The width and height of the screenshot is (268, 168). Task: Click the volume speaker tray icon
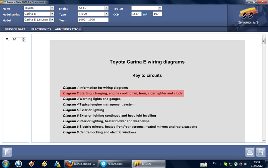[x=246, y=164]
